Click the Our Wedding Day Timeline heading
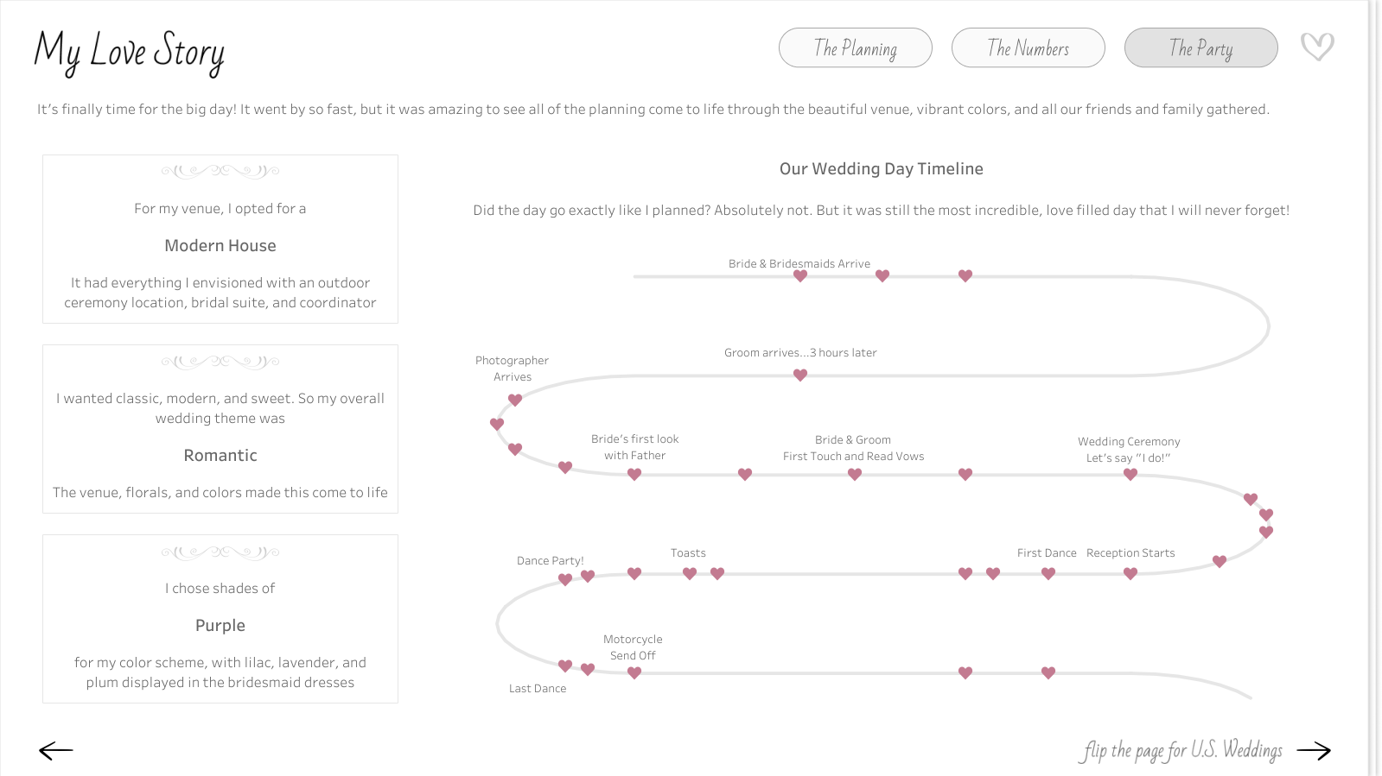 pyautogui.click(x=881, y=169)
